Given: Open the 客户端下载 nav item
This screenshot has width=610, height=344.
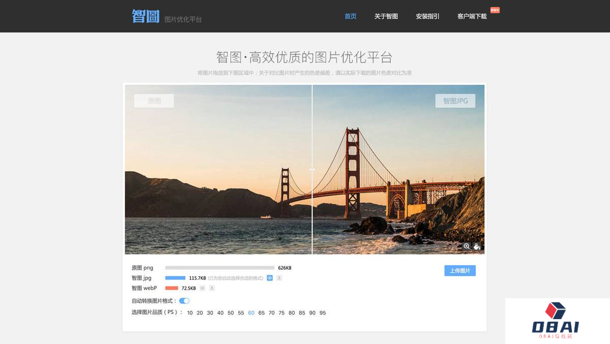Looking at the screenshot, I should (472, 16).
